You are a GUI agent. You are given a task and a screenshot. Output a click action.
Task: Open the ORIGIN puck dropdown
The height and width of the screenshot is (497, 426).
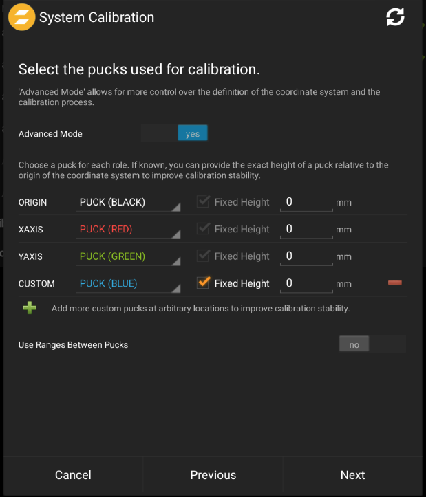click(x=129, y=203)
